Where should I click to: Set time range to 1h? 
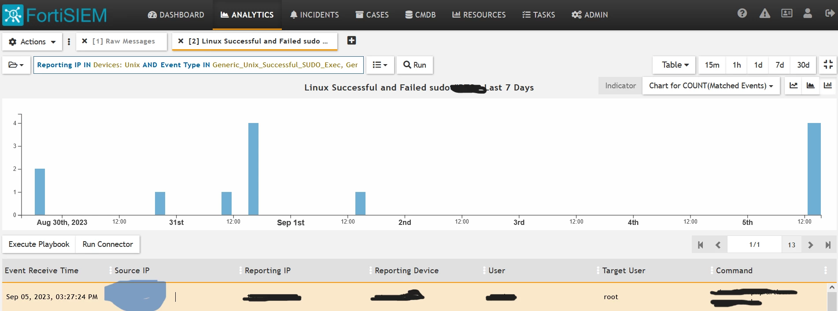tap(737, 65)
